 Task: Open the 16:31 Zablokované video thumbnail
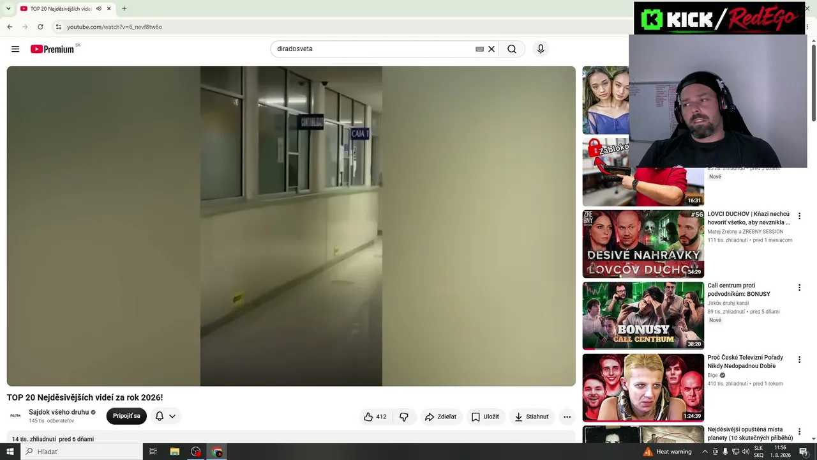[x=643, y=171]
